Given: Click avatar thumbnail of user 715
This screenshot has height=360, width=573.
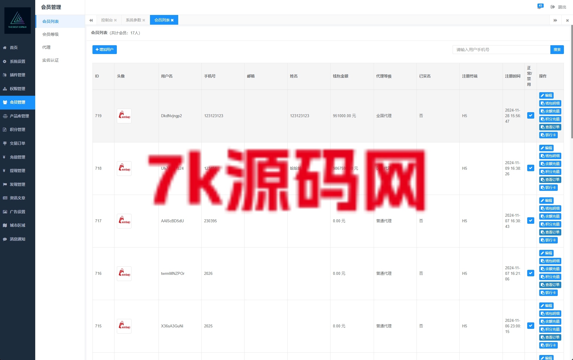Looking at the screenshot, I should point(124,326).
